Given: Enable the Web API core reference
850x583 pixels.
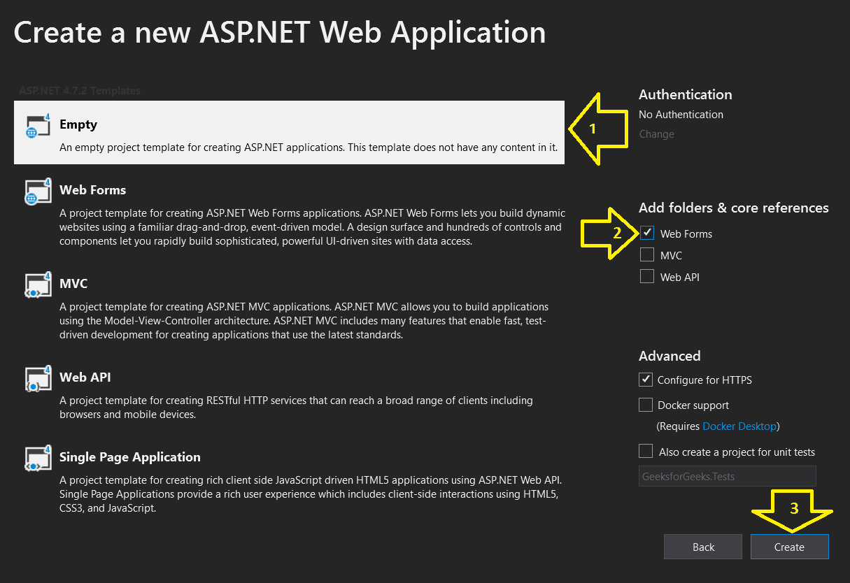Looking at the screenshot, I should click(646, 276).
